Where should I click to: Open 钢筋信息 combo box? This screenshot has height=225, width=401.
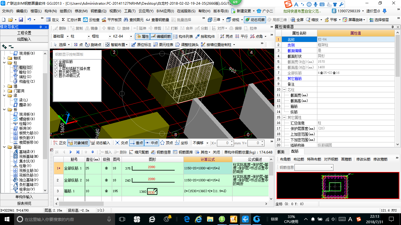pos(314,167)
